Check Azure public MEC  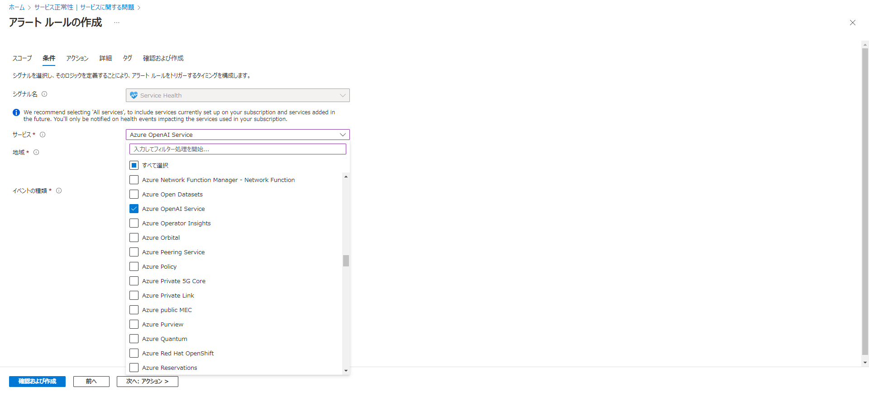click(x=134, y=310)
